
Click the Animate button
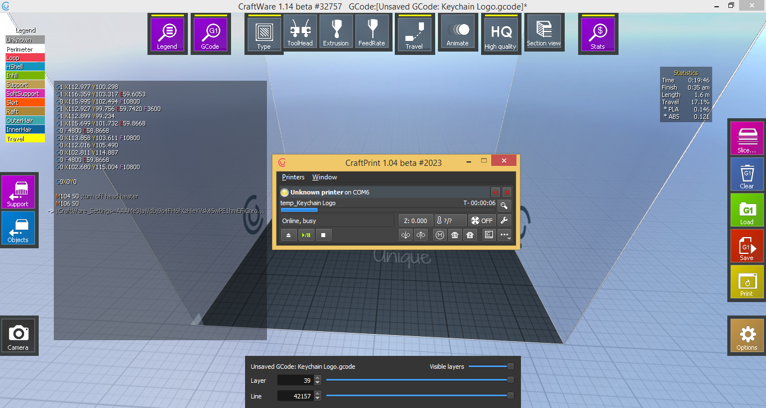click(457, 31)
